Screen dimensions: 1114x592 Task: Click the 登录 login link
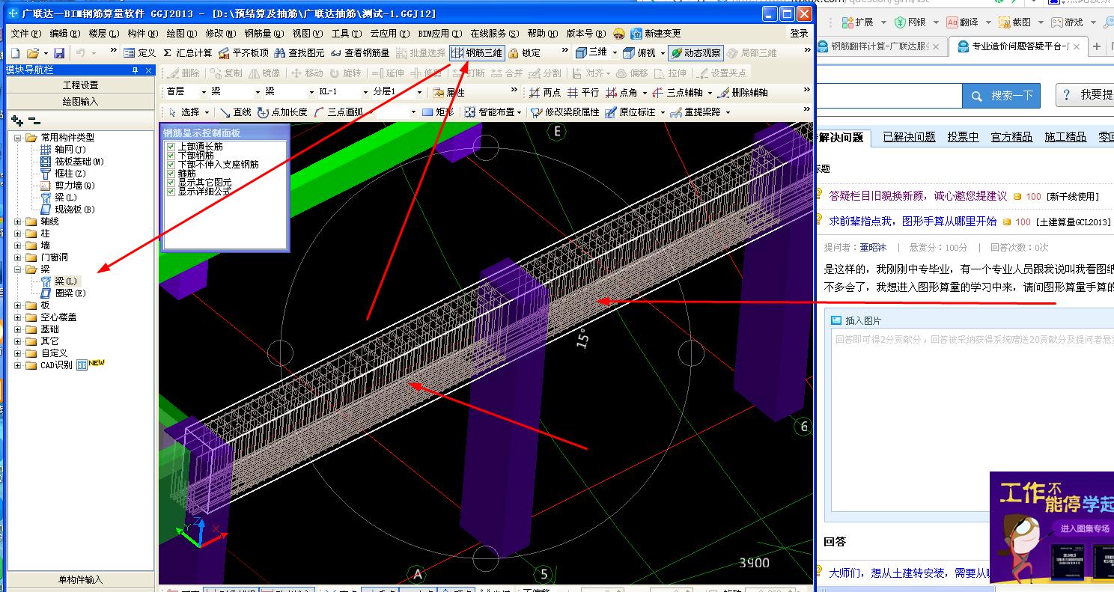pos(799,34)
